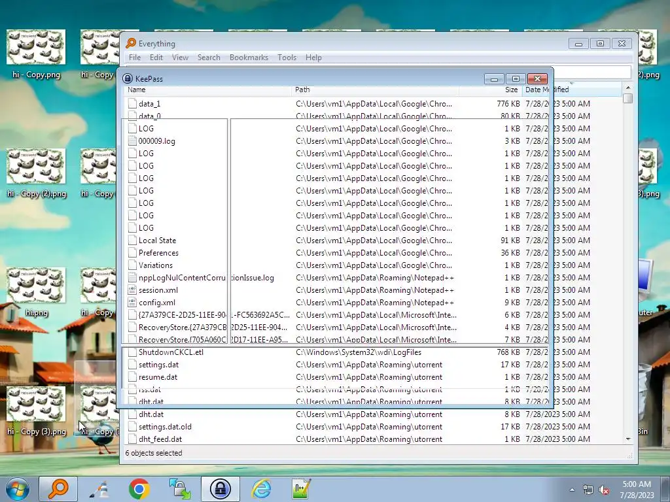670x502 pixels.
Task: Select the file icon beside data_1
Action: [x=132, y=104]
